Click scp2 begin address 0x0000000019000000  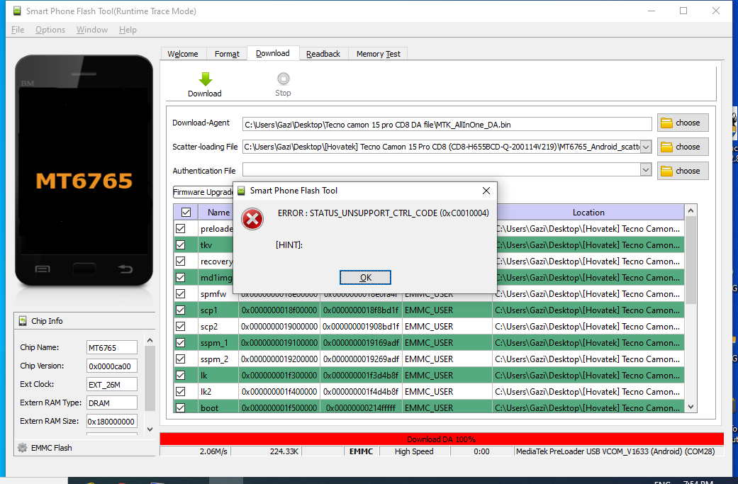[x=279, y=327]
